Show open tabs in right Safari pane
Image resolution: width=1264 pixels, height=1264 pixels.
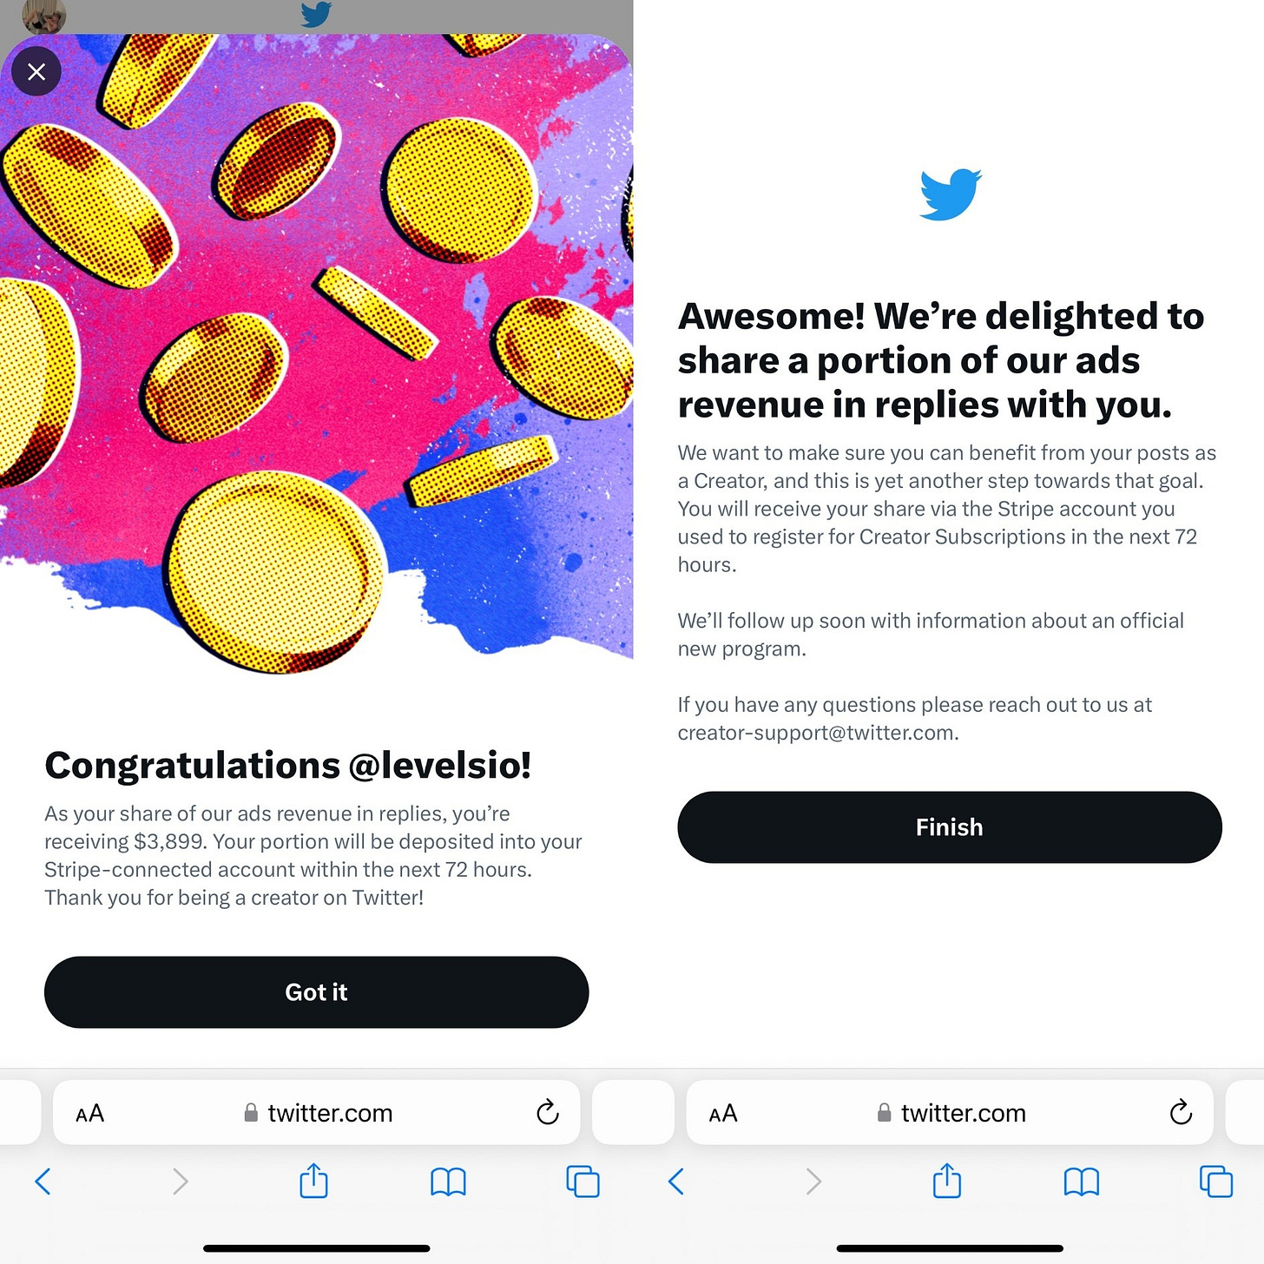point(1216,1182)
